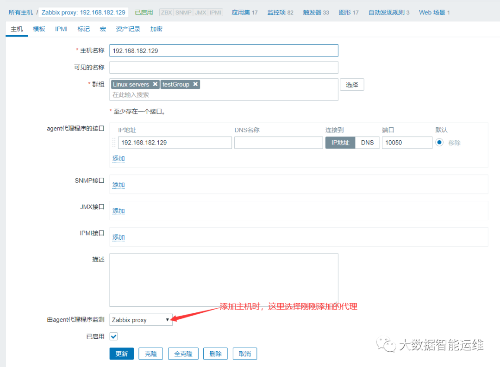Open Web 场景 1 link

(x=434, y=12)
